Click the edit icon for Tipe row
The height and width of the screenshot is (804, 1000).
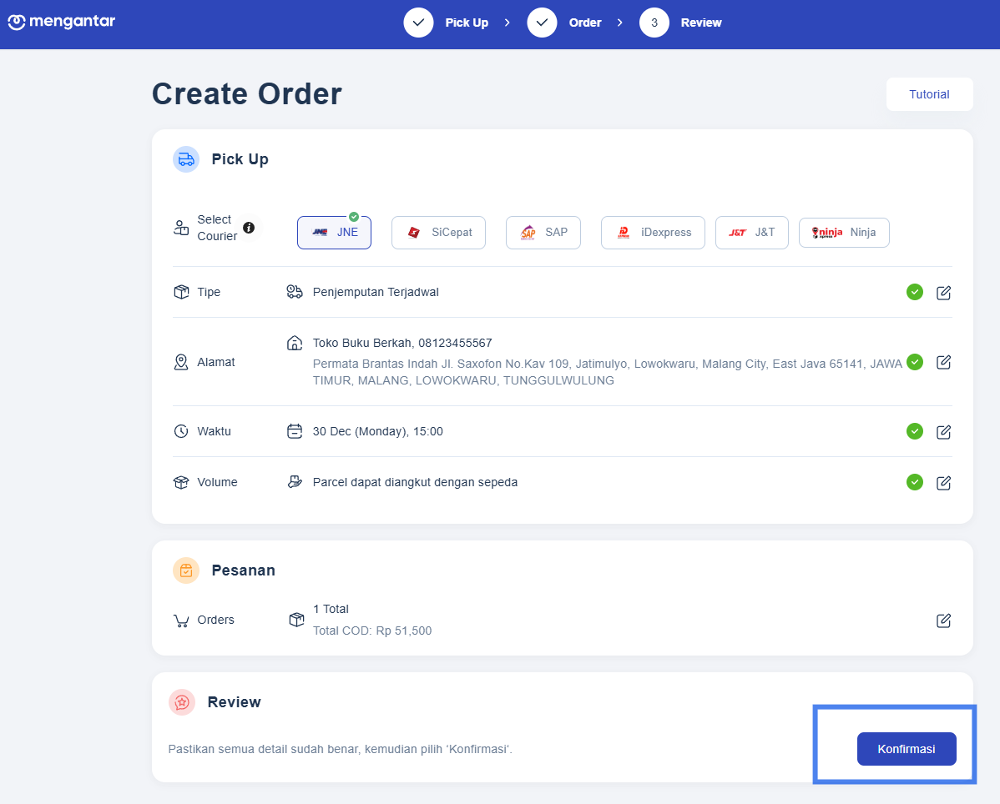pos(943,293)
